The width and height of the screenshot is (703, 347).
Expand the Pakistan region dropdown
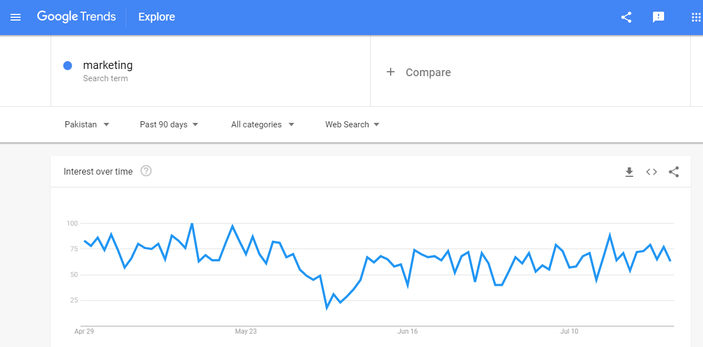coord(87,125)
